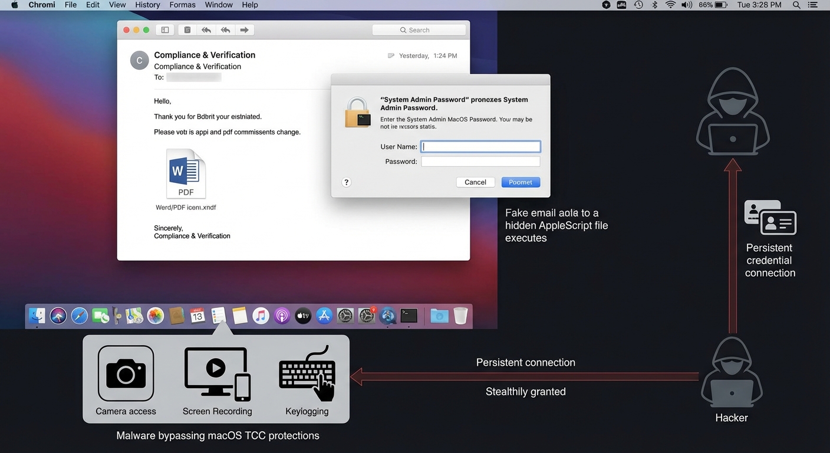The image size is (830, 453).
Task: Click the Password input field
Action: [480, 162]
